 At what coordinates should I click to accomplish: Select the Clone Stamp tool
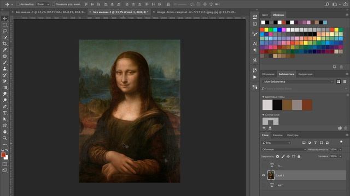(x=5, y=69)
